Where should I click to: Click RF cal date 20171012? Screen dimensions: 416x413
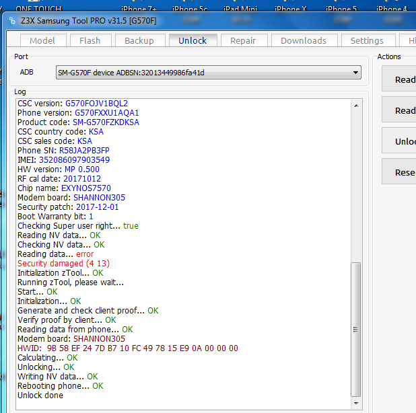point(59,179)
